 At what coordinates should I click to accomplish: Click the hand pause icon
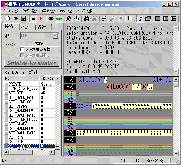tap(77, 19)
